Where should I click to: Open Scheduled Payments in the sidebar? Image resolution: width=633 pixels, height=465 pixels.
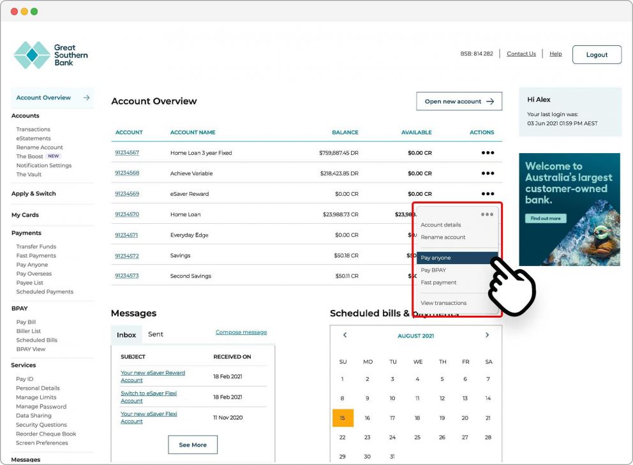(45, 292)
